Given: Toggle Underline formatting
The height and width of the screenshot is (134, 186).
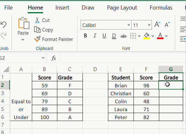Looking at the screenshot, I should [104, 36].
